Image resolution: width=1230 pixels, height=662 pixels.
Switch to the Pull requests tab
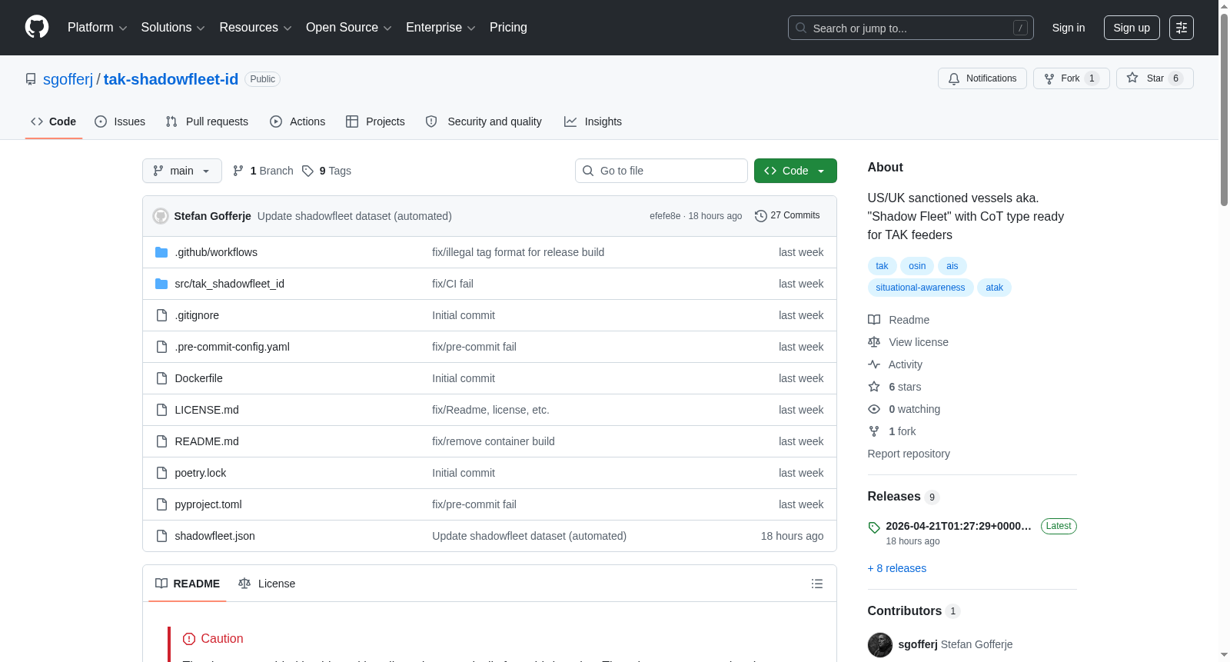[x=207, y=121]
